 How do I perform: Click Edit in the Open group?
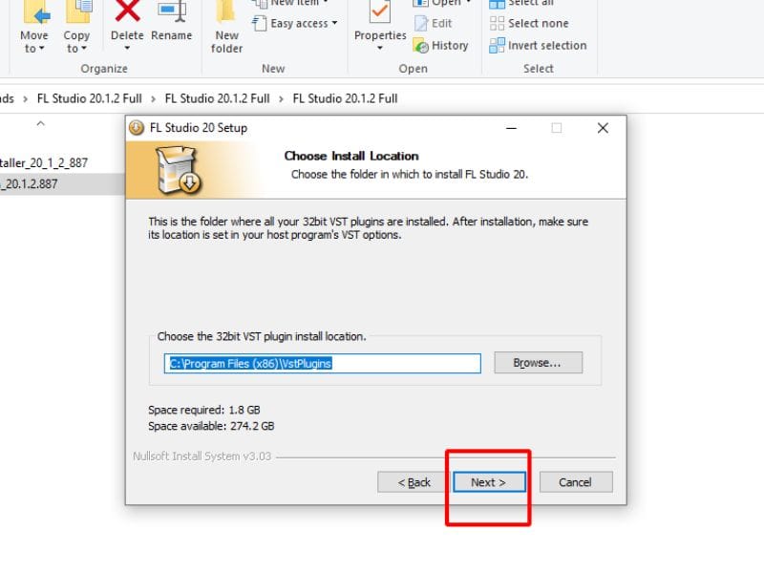click(433, 23)
